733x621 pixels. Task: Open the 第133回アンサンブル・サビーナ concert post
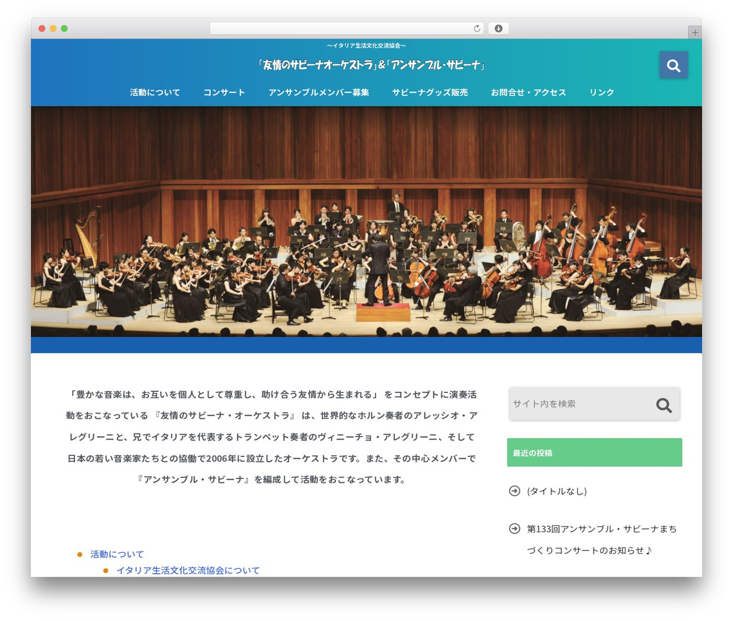pos(602,540)
